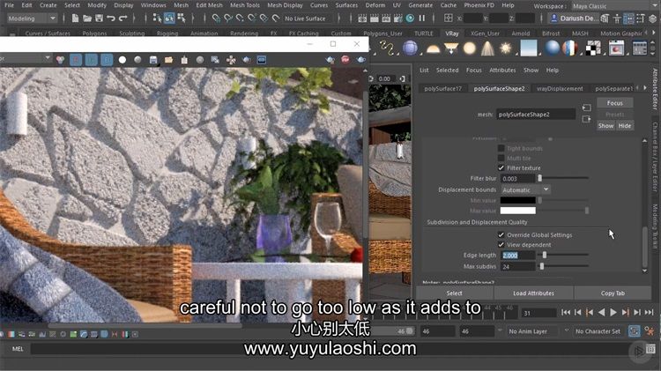Click the Undo arrow icon
This screenshot has height=371, width=661.
click(111, 19)
